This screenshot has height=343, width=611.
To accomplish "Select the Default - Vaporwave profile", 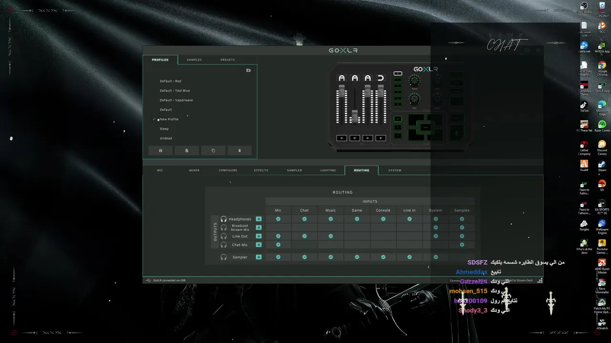I will (176, 100).
